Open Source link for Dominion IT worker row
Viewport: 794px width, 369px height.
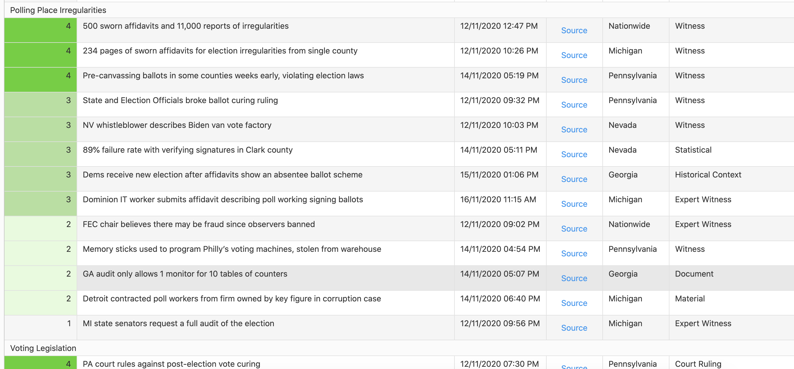[x=574, y=204]
